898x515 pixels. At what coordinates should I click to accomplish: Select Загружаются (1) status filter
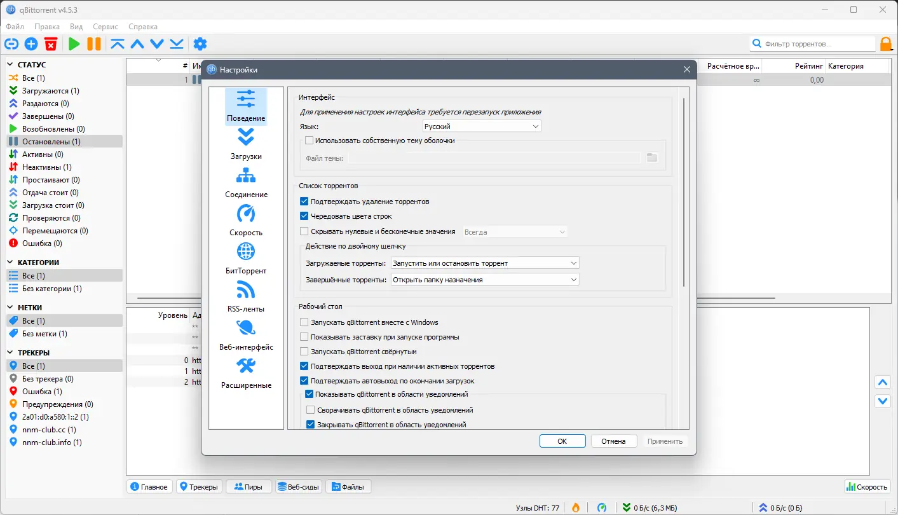click(x=64, y=91)
